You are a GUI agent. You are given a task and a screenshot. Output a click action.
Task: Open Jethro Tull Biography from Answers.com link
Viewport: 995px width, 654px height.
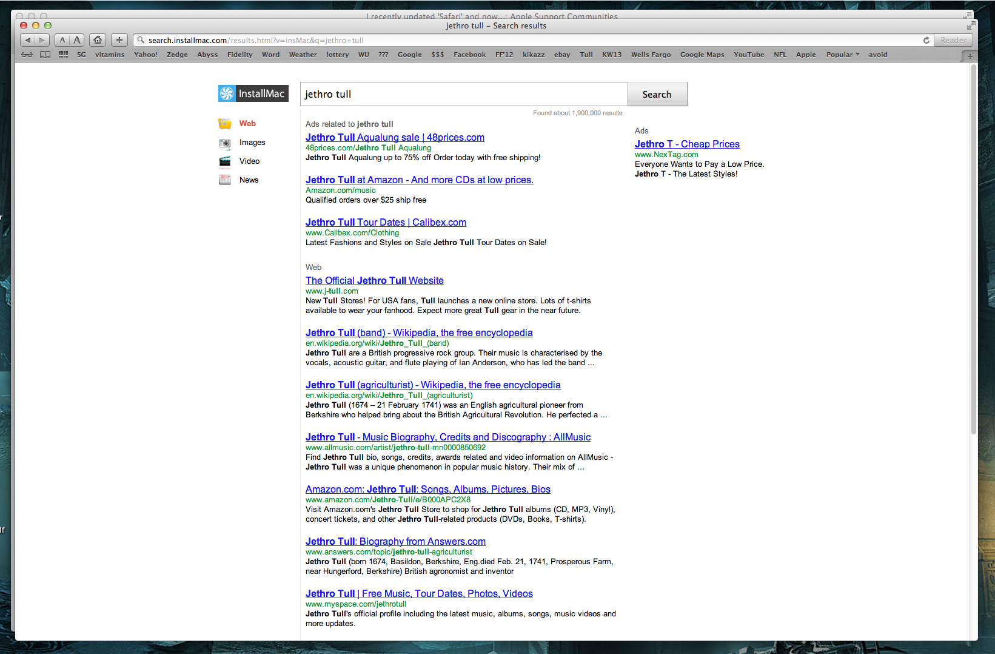coord(395,542)
